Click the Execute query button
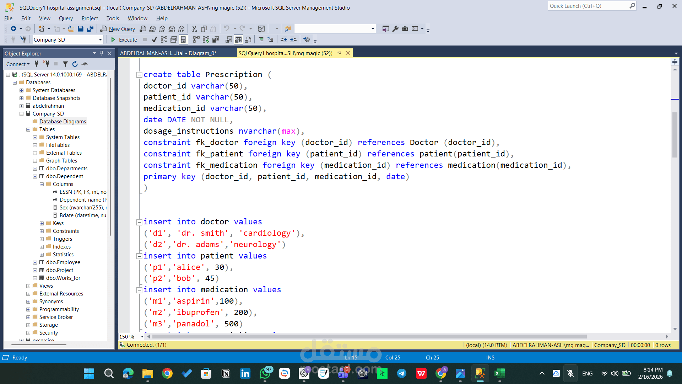The width and height of the screenshot is (682, 384). point(124,39)
